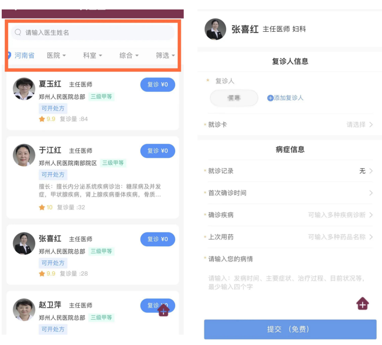The height and width of the screenshot is (345, 382).
Task: Open the 就诊卡 selection row
Action: coord(290,124)
